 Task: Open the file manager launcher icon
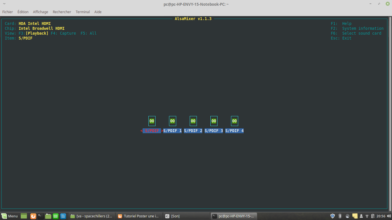point(48,216)
